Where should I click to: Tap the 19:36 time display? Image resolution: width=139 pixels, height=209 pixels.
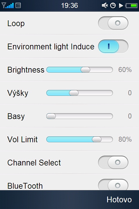pyautogui.click(x=69, y=6)
